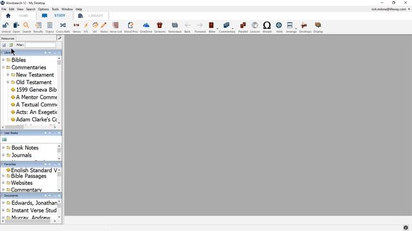Expand the Book Notes folder
412x231 pixels.
click(x=3, y=148)
